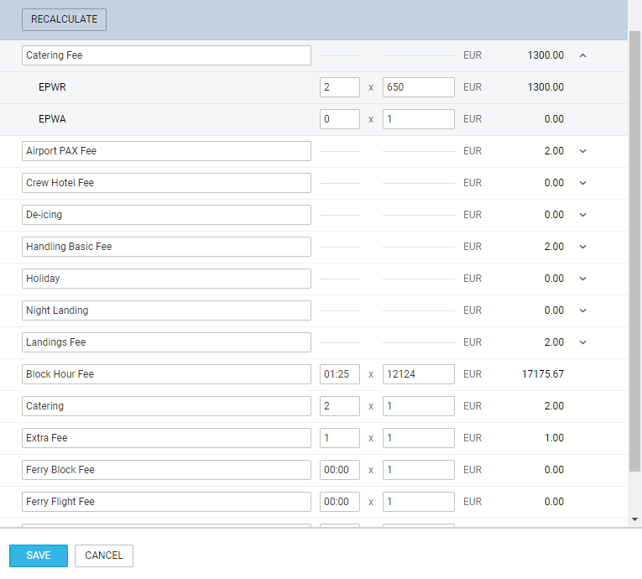Focus the Block Hour Fee rate 12124 field
642x579 pixels.
tap(419, 374)
